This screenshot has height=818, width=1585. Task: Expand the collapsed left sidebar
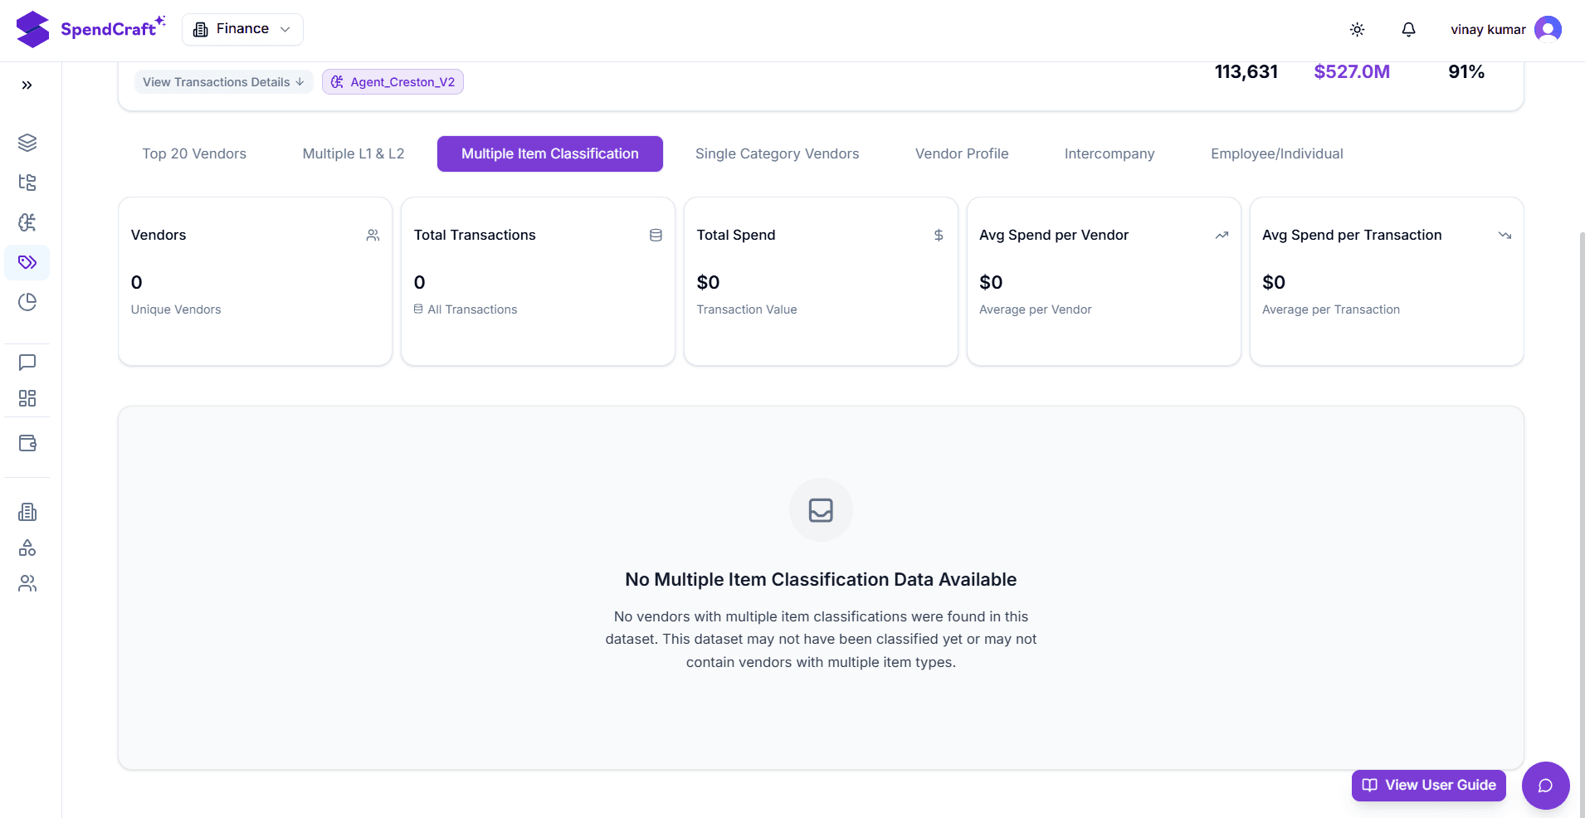[x=27, y=85]
